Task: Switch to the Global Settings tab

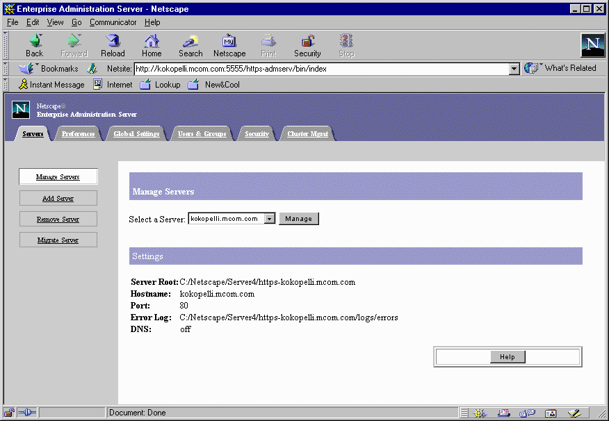Action: pyautogui.click(x=136, y=134)
